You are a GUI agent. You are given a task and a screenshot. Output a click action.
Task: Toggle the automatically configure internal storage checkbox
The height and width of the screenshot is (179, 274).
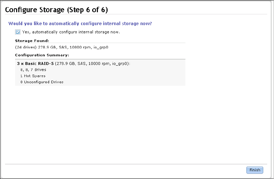18,32
